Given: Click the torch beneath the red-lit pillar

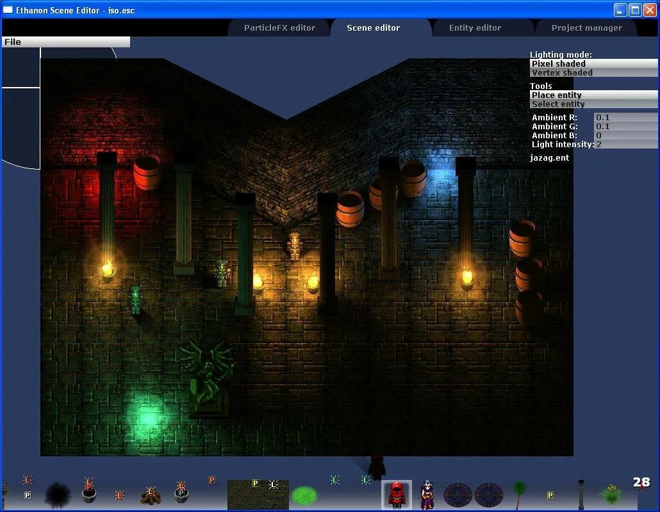Looking at the screenshot, I should pyautogui.click(x=108, y=270).
